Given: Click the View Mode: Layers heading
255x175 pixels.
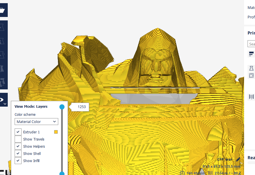Looking at the screenshot, I should pos(31,107).
